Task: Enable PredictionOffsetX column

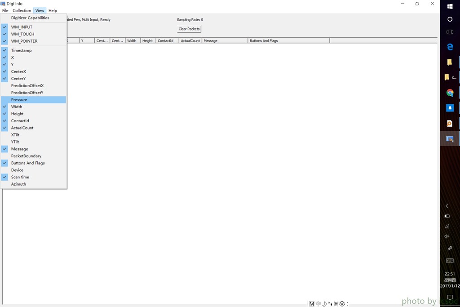Action: point(33,86)
